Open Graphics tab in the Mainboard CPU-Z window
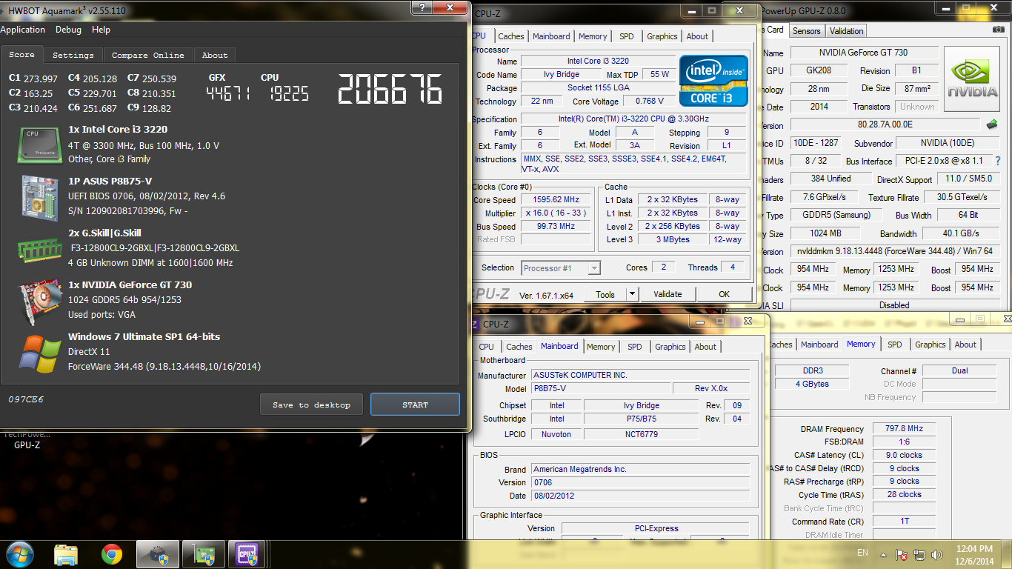 point(670,347)
